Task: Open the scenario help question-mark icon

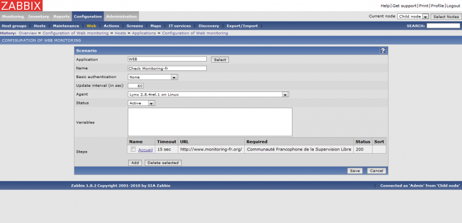Action: tap(382, 51)
